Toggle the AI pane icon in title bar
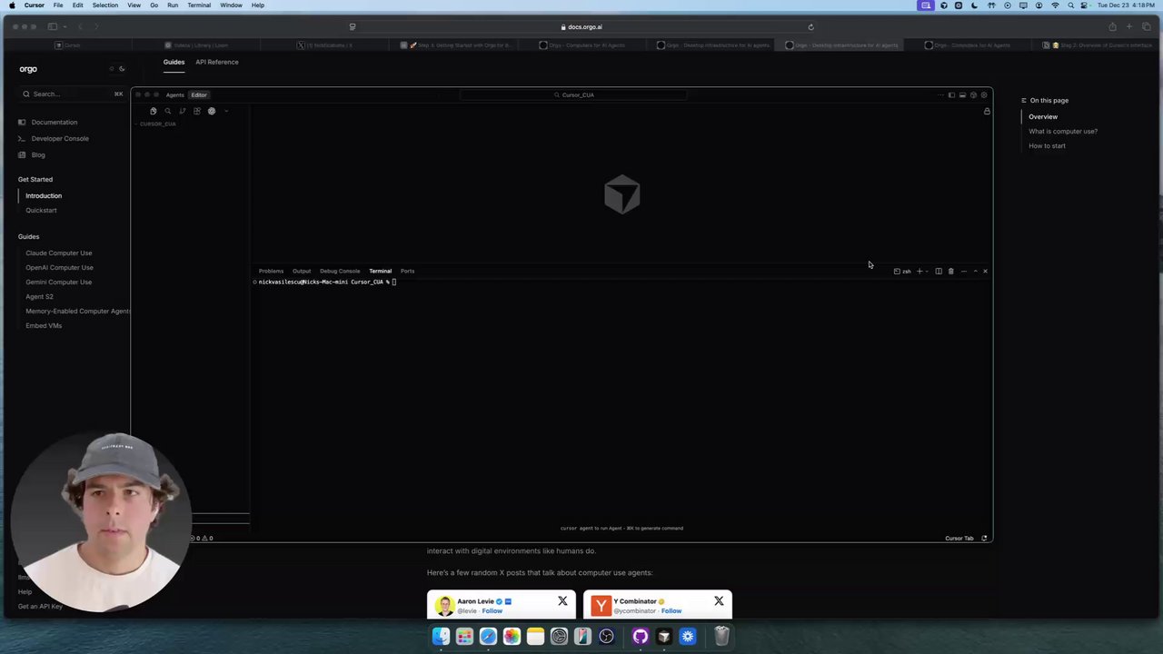This screenshot has width=1163, height=654. coord(973,94)
